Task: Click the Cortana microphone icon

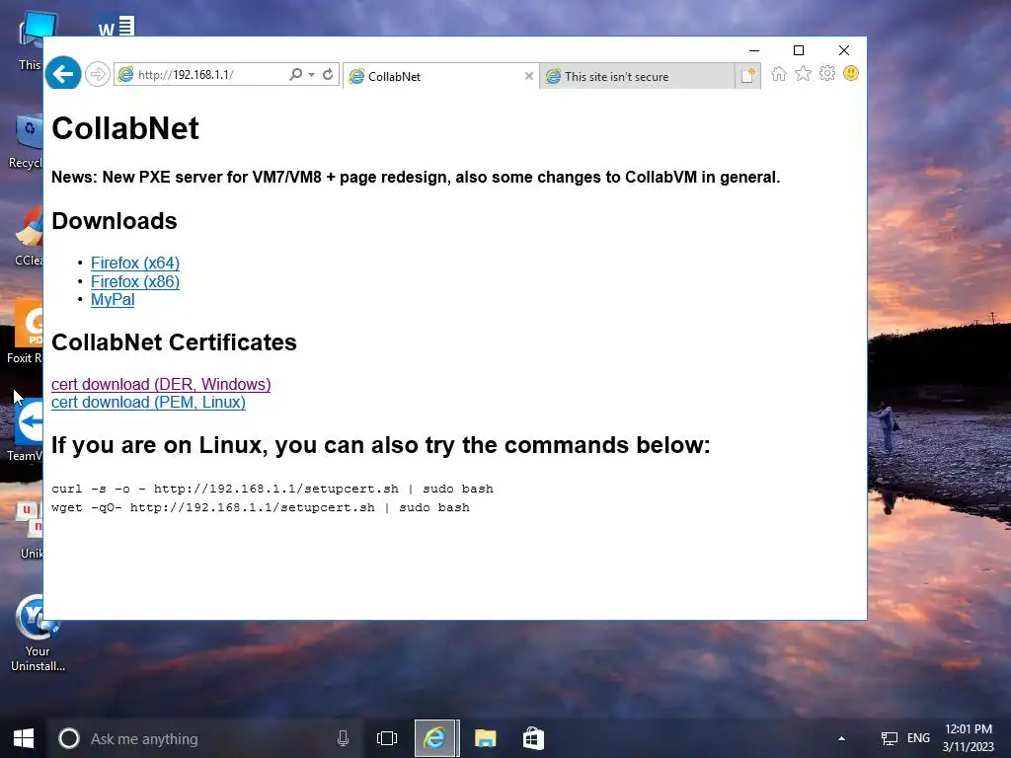Action: 343,738
